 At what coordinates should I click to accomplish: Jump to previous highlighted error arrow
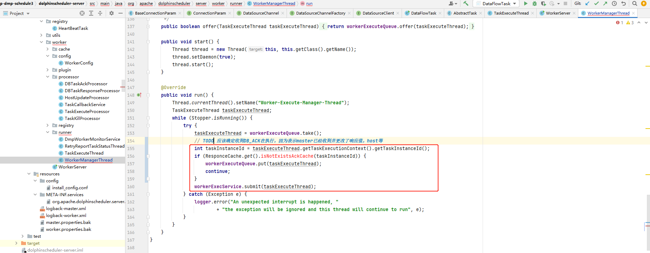click(x=639, y=23)
